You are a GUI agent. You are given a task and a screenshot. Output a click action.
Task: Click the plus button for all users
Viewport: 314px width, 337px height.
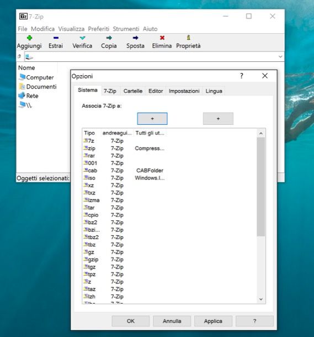[x=218, y=119]
